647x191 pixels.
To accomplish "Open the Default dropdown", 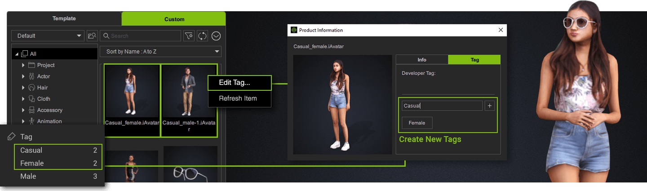I will (x=48, y=36).
